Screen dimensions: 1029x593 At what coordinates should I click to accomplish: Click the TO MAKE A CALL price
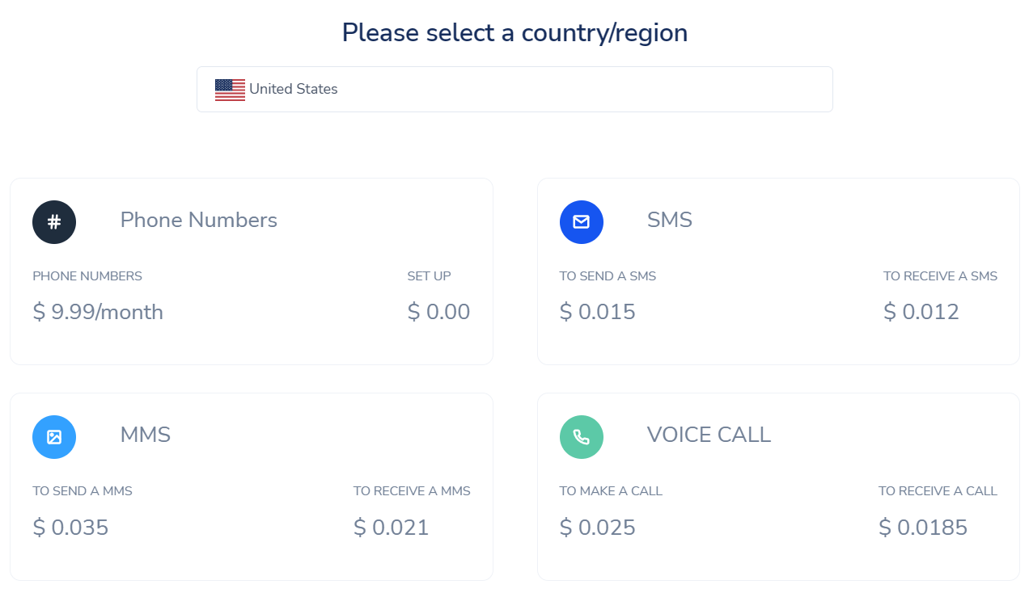(598, 528)
